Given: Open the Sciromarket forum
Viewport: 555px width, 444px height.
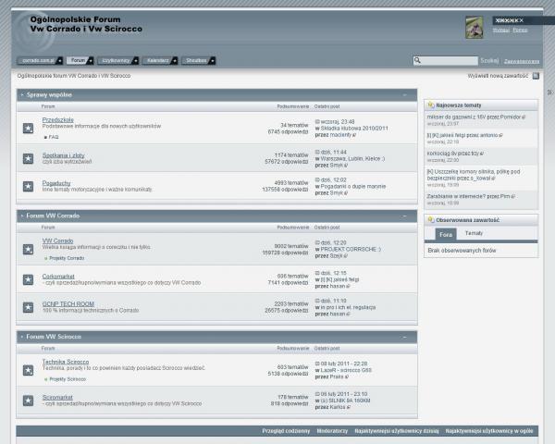Looking at the screenshot, I should tap(57, 397).
